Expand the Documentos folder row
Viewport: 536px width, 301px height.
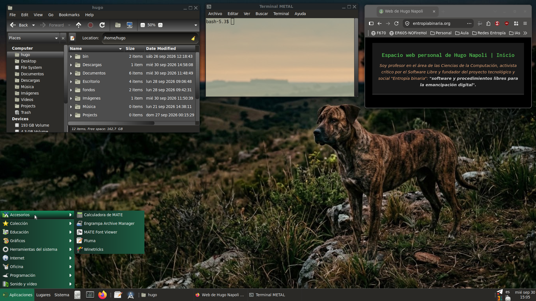click(x=71, y=73)
